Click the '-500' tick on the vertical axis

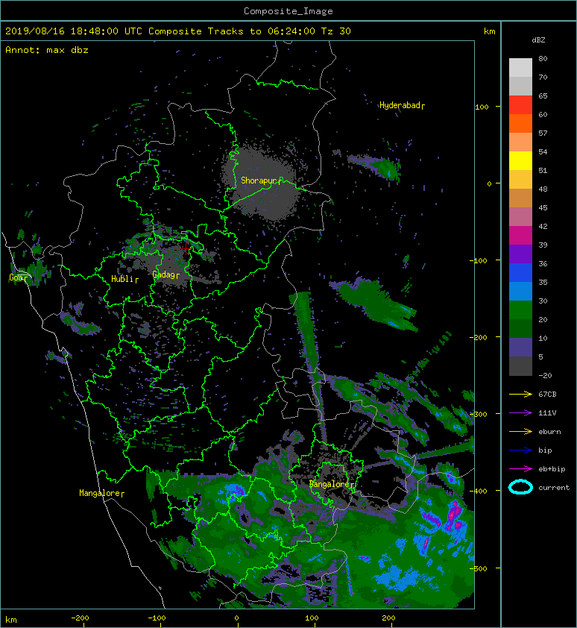[x=479, y=569]
